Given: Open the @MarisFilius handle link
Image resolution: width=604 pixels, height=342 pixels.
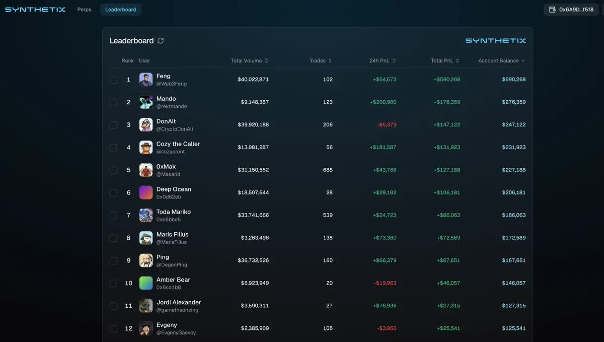Looking at the screenshot, I should pyautogui.click(x=172, y=242).
